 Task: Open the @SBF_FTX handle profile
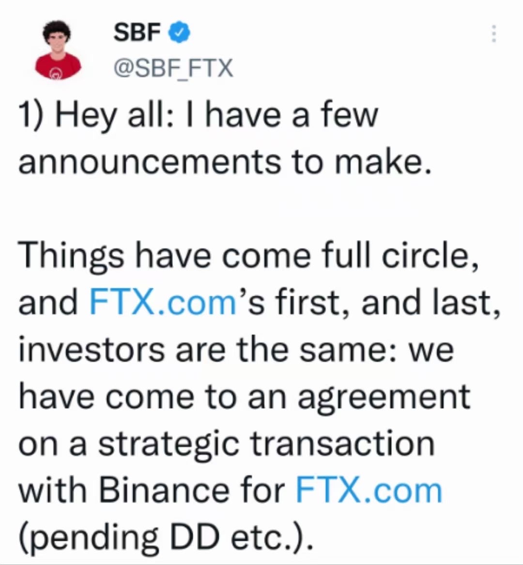coord(173,68)
